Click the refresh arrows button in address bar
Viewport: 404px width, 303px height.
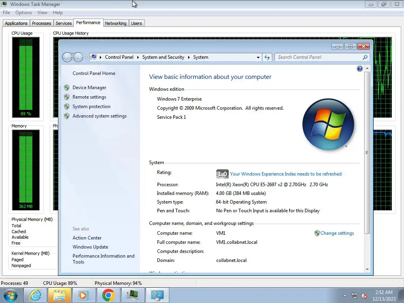coord(267,57)
